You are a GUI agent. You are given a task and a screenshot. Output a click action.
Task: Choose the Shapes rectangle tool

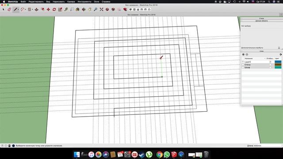[x=30, y=9]
